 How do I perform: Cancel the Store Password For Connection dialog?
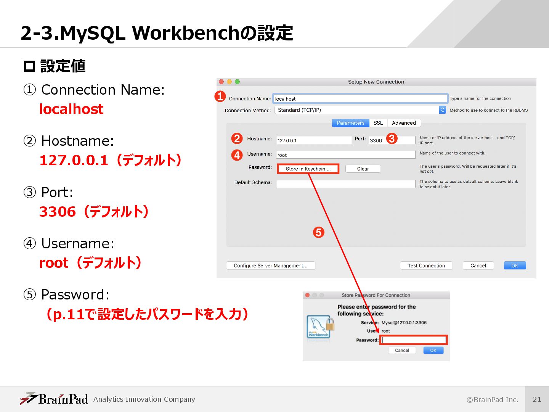point(402,350)
